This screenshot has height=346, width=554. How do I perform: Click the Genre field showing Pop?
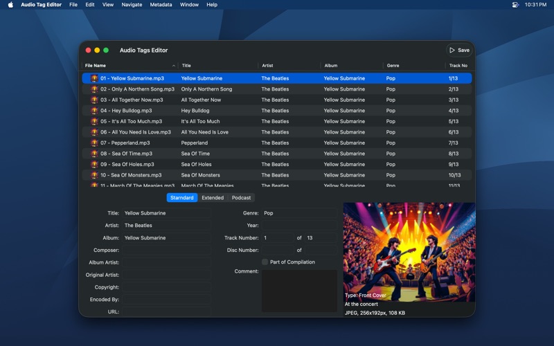coord(299,213)
